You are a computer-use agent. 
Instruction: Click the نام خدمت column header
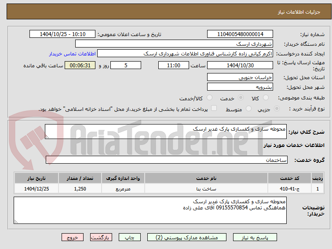tap(206, 178)
